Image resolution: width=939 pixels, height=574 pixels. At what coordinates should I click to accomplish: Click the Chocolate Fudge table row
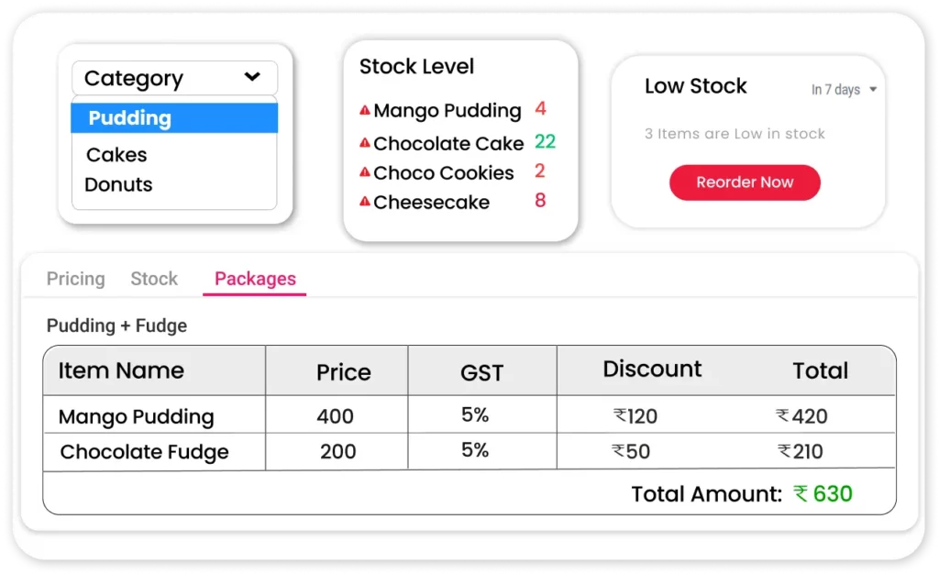pos(144,452)
